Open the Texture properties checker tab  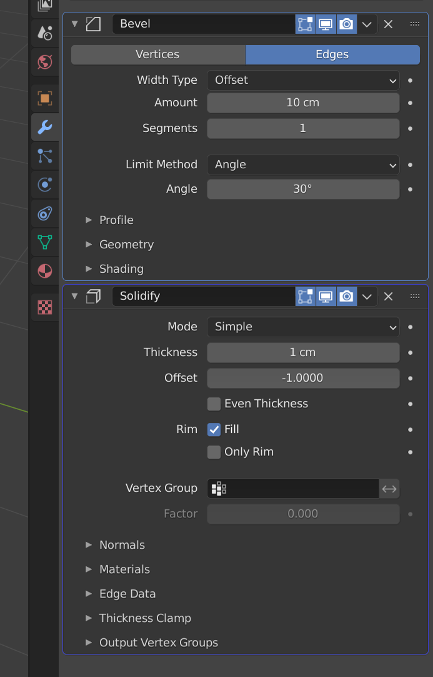point(45,307)
